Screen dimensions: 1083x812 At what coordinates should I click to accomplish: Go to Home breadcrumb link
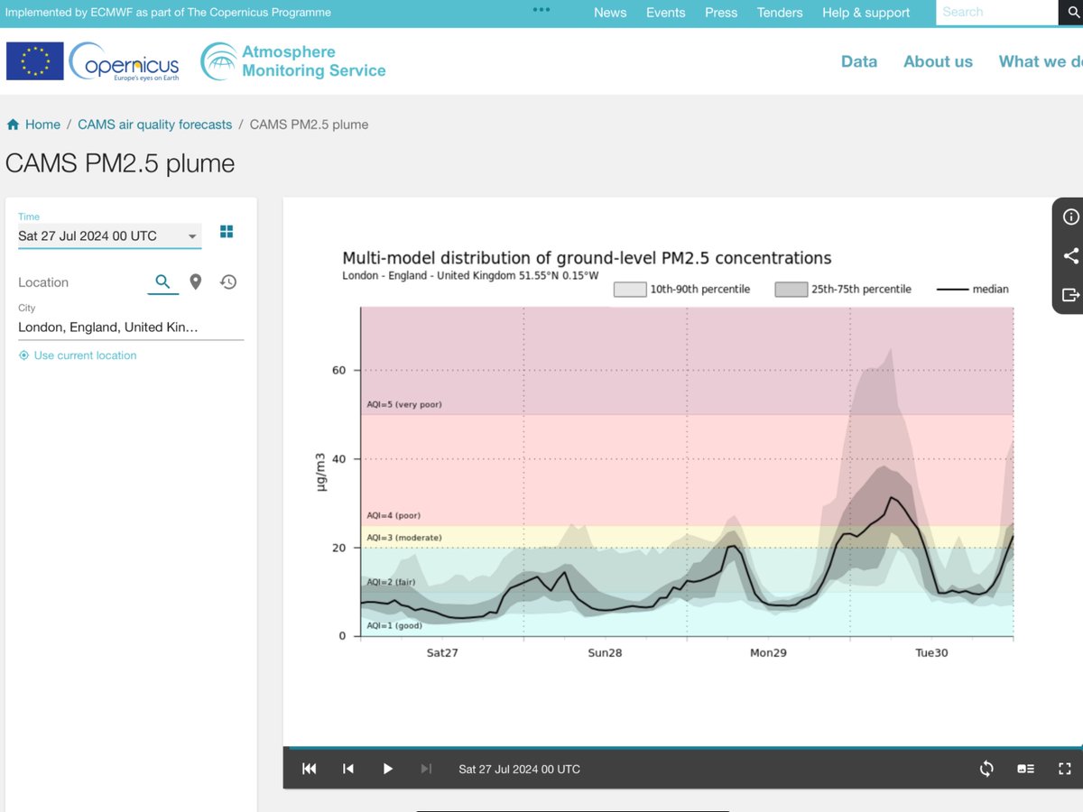tap(42, 125)
